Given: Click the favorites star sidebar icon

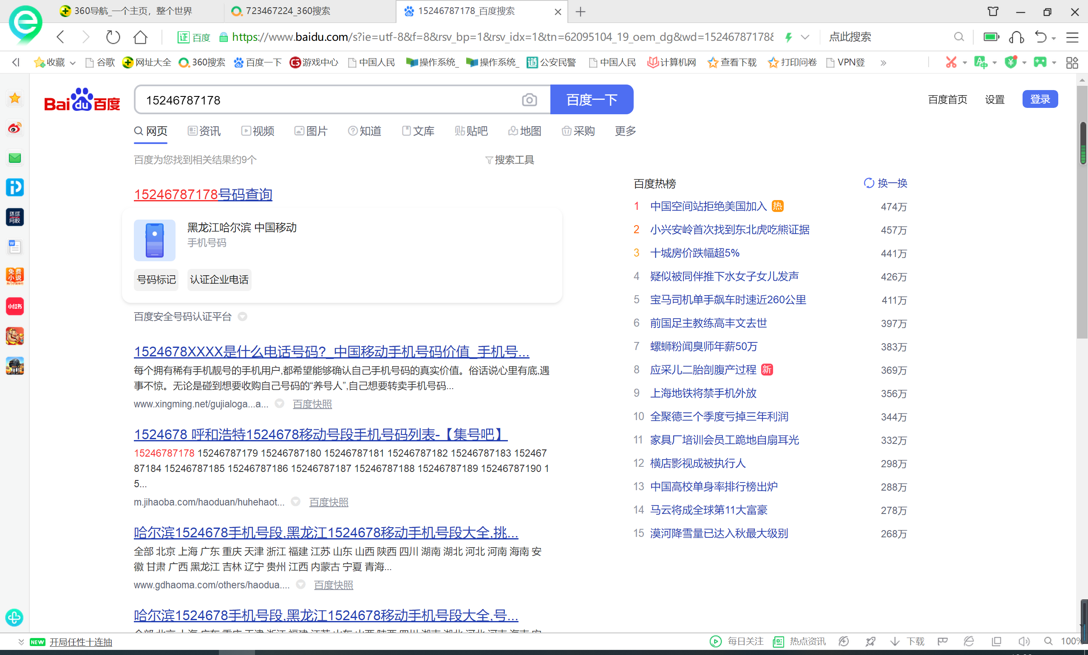Looking at the screenshot, I should click(14, 98).
